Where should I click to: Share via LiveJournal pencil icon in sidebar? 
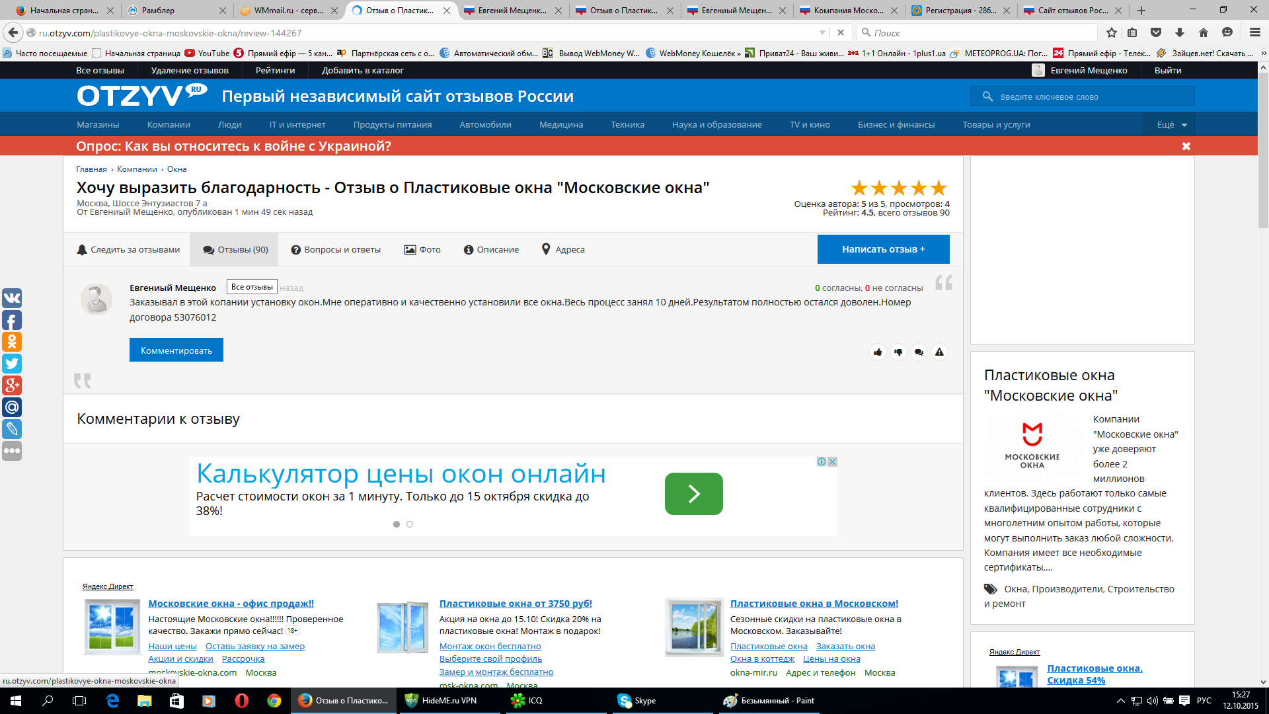click(x=12, y=429)
